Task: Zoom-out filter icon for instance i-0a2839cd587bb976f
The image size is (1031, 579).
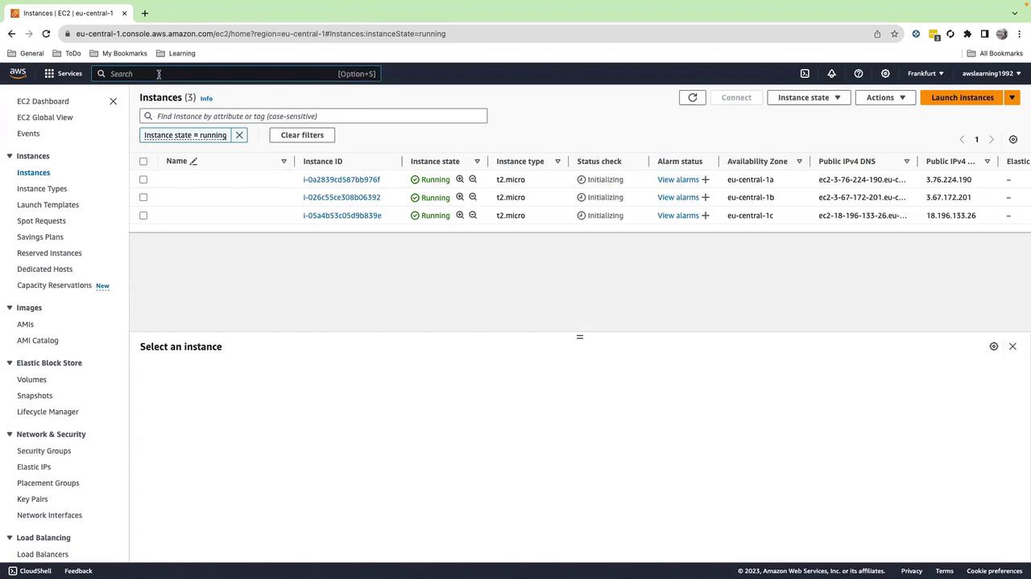Action: [473, 179]
